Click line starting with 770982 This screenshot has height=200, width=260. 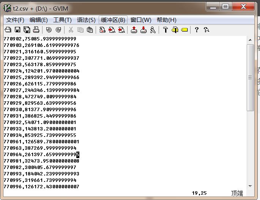40,167
